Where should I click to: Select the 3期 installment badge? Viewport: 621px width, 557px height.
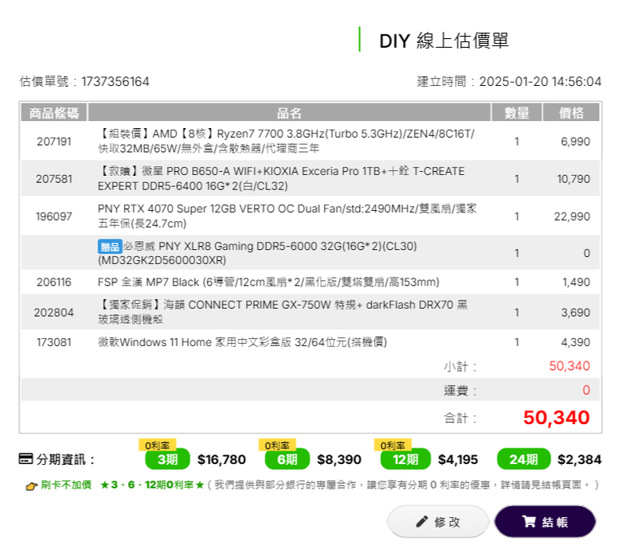tap(167, 459)
